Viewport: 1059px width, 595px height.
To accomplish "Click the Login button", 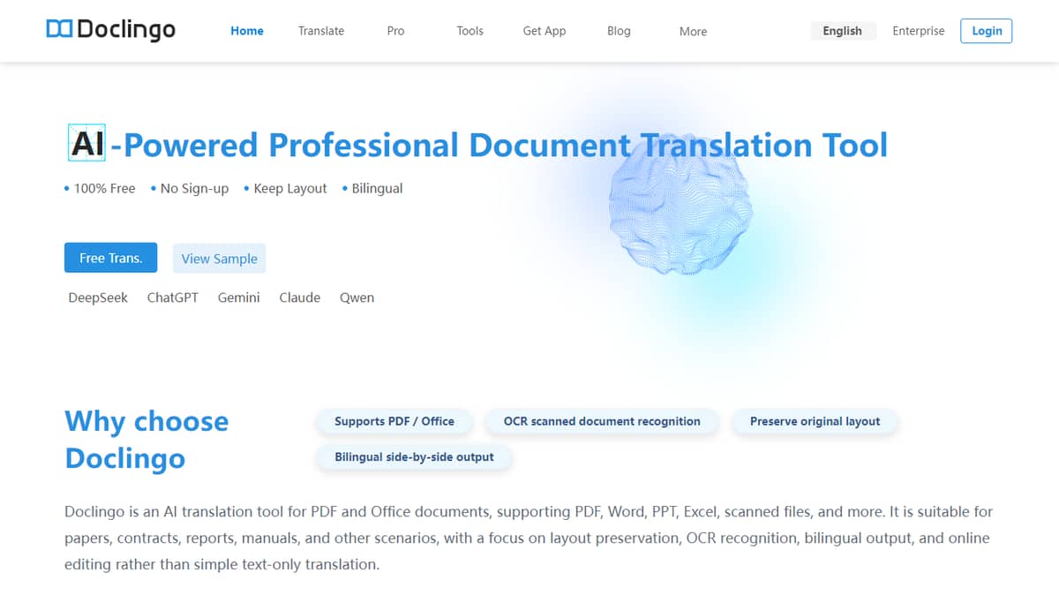I will pos(987,31).
